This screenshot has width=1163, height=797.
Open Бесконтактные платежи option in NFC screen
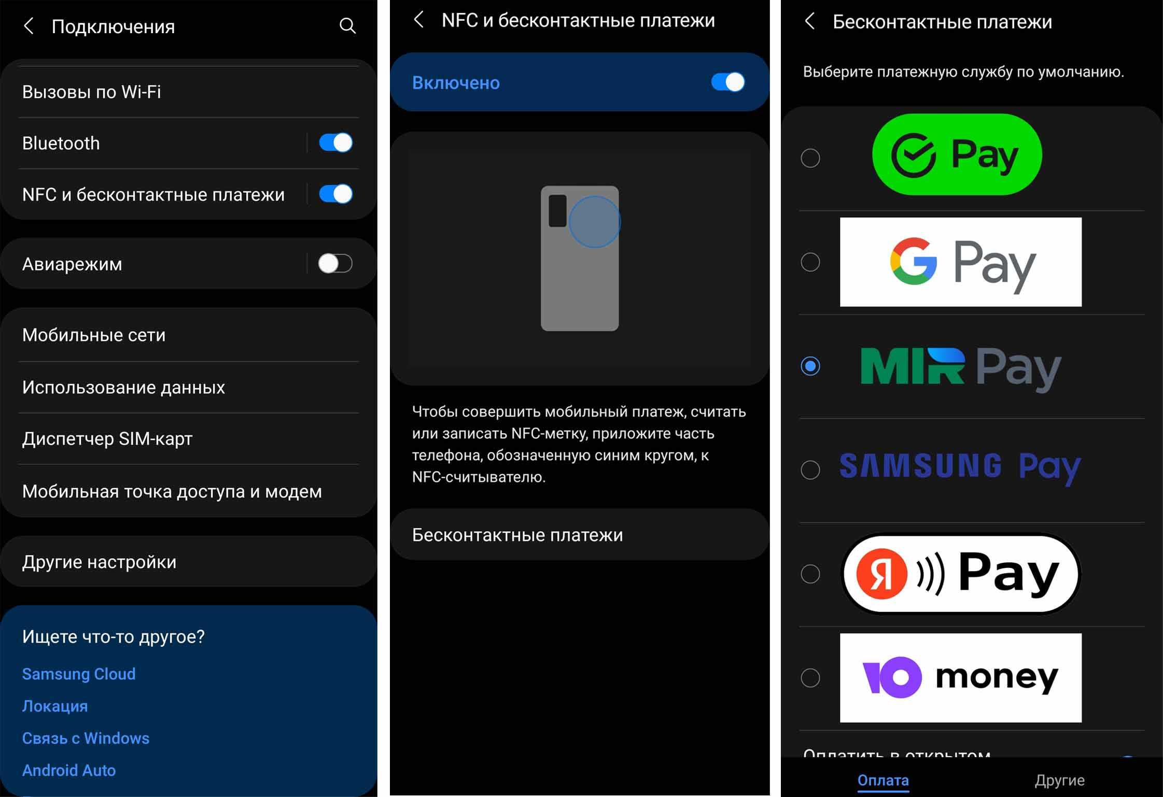click(580, 534)
